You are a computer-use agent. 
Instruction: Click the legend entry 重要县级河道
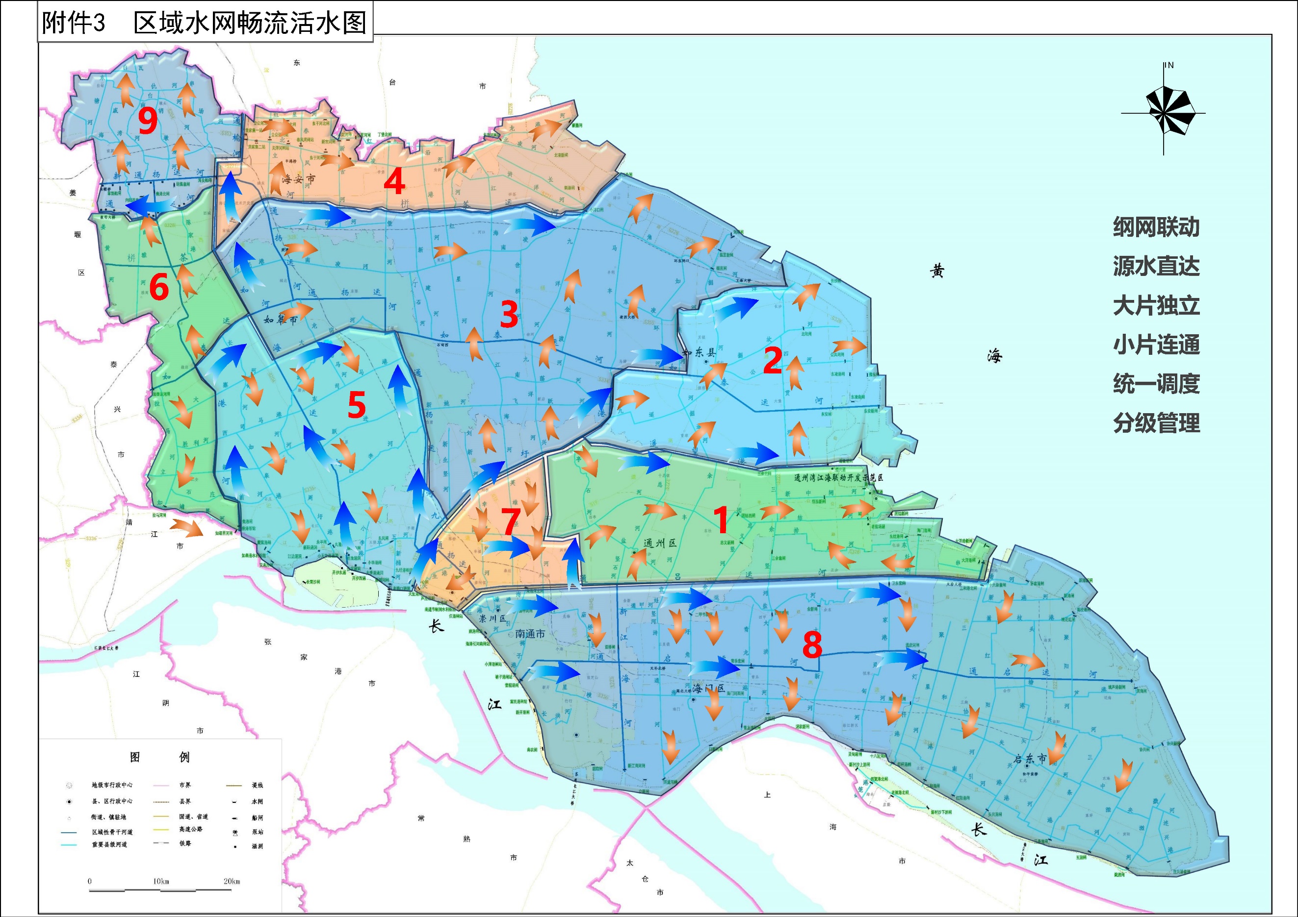tap(110, 845)
